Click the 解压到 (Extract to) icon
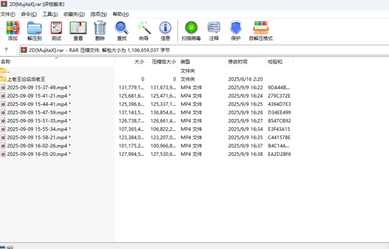Screen dimensions: 389x249 (x=34, y=31)
